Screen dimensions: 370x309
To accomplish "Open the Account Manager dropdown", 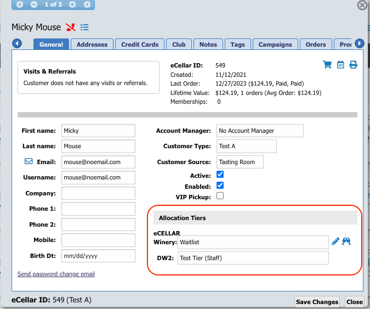I will tap(260, 131).
